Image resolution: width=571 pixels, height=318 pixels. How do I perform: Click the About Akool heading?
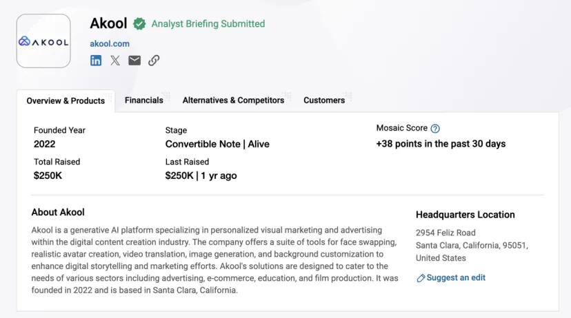58,212
